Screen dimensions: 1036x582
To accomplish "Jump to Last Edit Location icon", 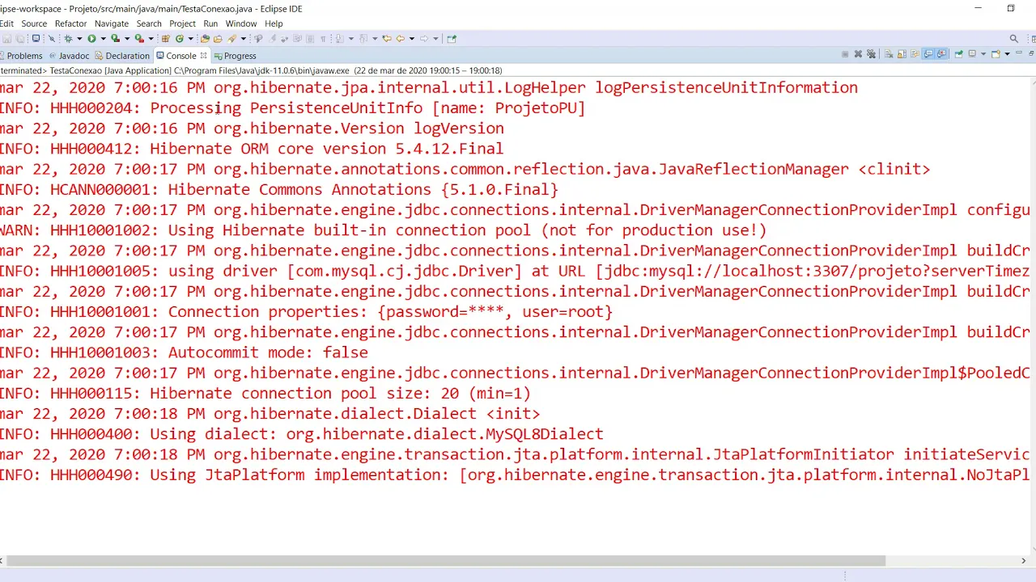I will (387, 38).
